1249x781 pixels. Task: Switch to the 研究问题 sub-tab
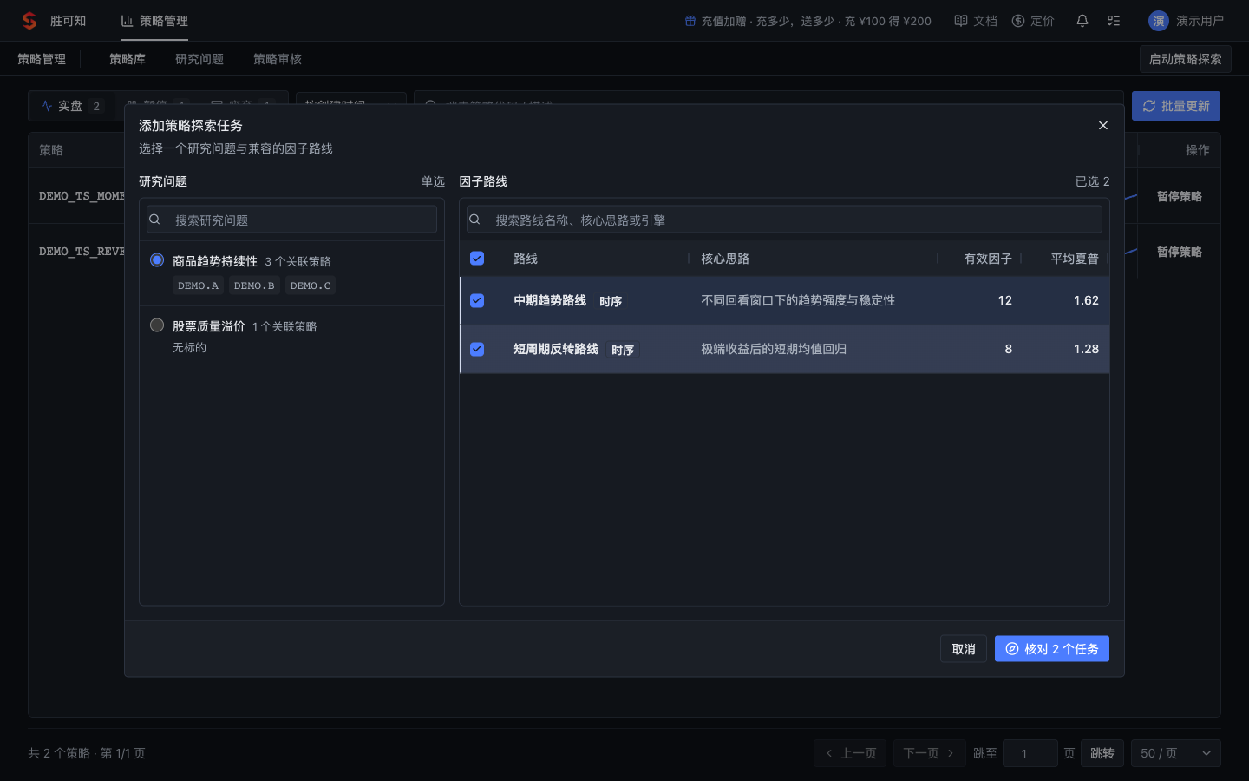[x=199, y=59]
